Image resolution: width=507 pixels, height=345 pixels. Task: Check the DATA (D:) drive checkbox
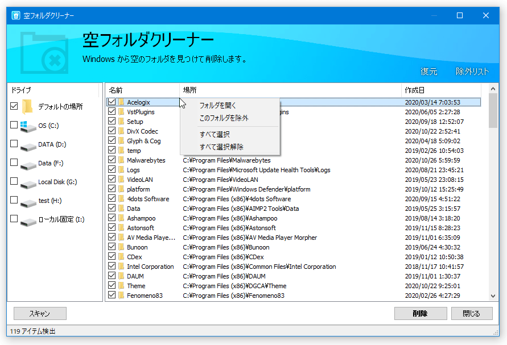[x=14, y=143]
